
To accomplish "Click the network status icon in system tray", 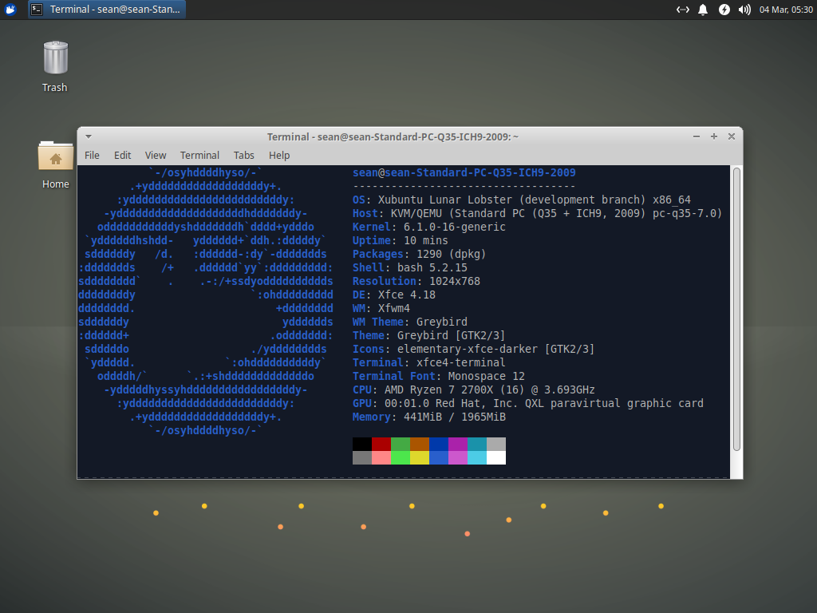I will coord(683,10).
